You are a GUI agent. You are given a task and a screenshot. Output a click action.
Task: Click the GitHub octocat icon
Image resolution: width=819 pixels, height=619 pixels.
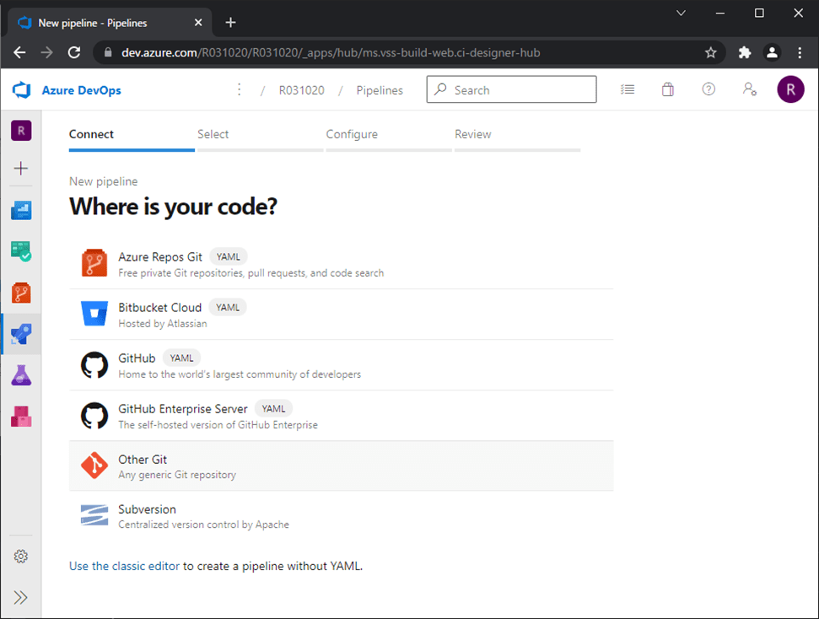(x=94, y=364)
